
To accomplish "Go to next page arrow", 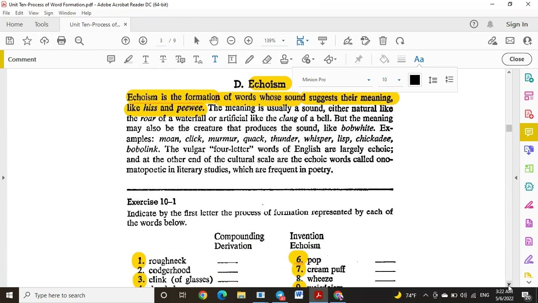I will (143, 41).
